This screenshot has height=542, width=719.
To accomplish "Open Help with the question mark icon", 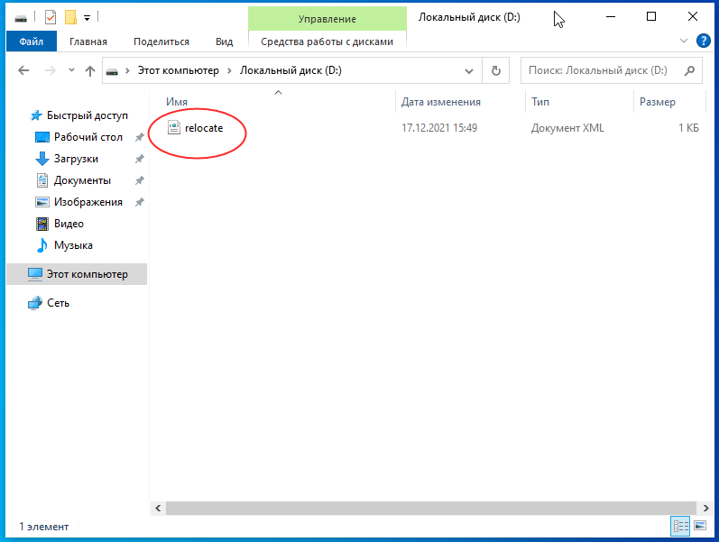I will pyautogui.click(x=703, y=41).
